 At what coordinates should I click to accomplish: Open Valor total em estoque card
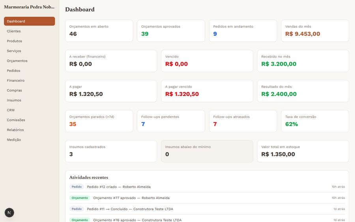(303, 151)
